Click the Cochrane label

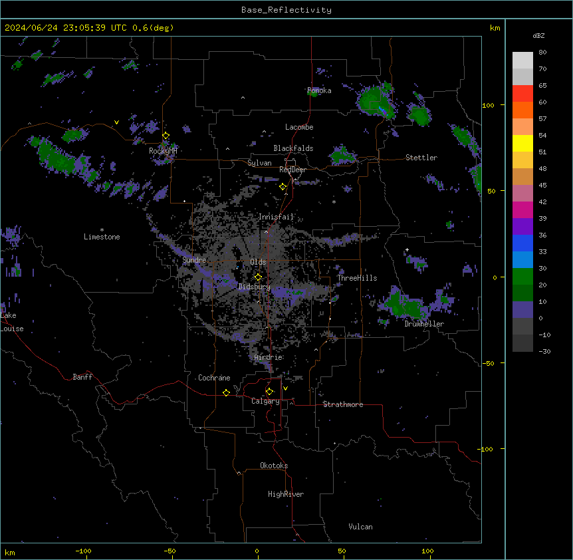pyautogui.click(x=214, y=378)
